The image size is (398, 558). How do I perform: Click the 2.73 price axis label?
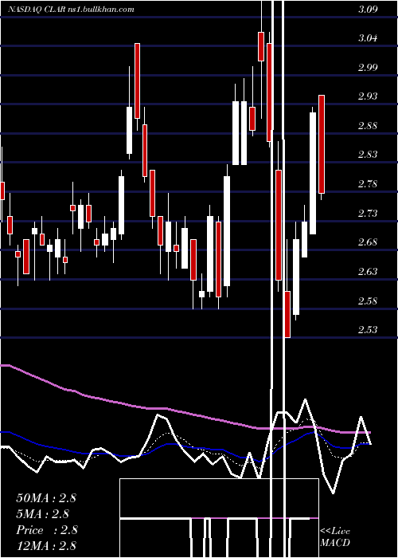click(x=368, y=213)
